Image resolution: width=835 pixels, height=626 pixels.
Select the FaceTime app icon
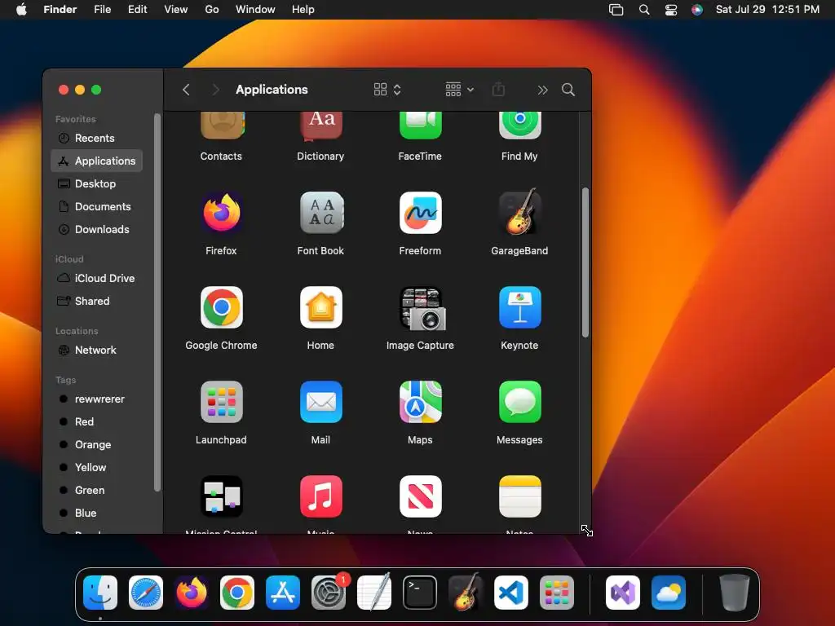pyautogui.click(x=420, y=126)
